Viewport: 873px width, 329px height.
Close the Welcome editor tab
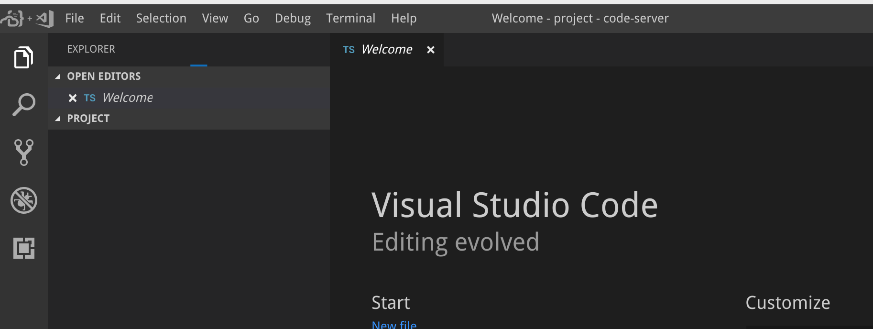tap(431, 50)
